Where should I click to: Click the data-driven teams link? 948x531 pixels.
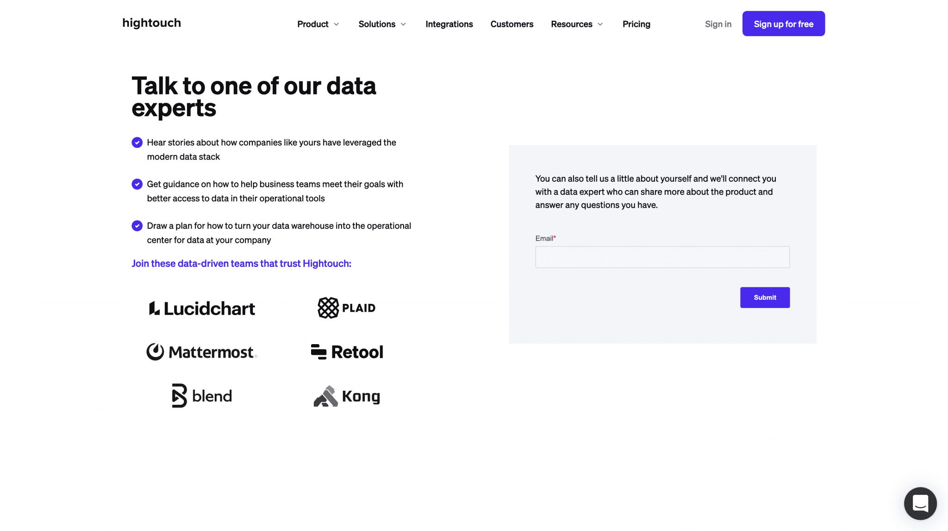pyautogui.click(x=241, y=263)
